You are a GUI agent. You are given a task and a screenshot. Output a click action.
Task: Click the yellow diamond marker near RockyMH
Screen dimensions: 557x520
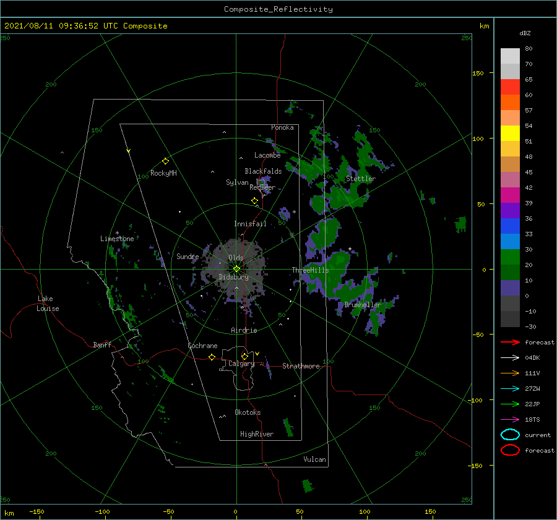click(165, 161)
